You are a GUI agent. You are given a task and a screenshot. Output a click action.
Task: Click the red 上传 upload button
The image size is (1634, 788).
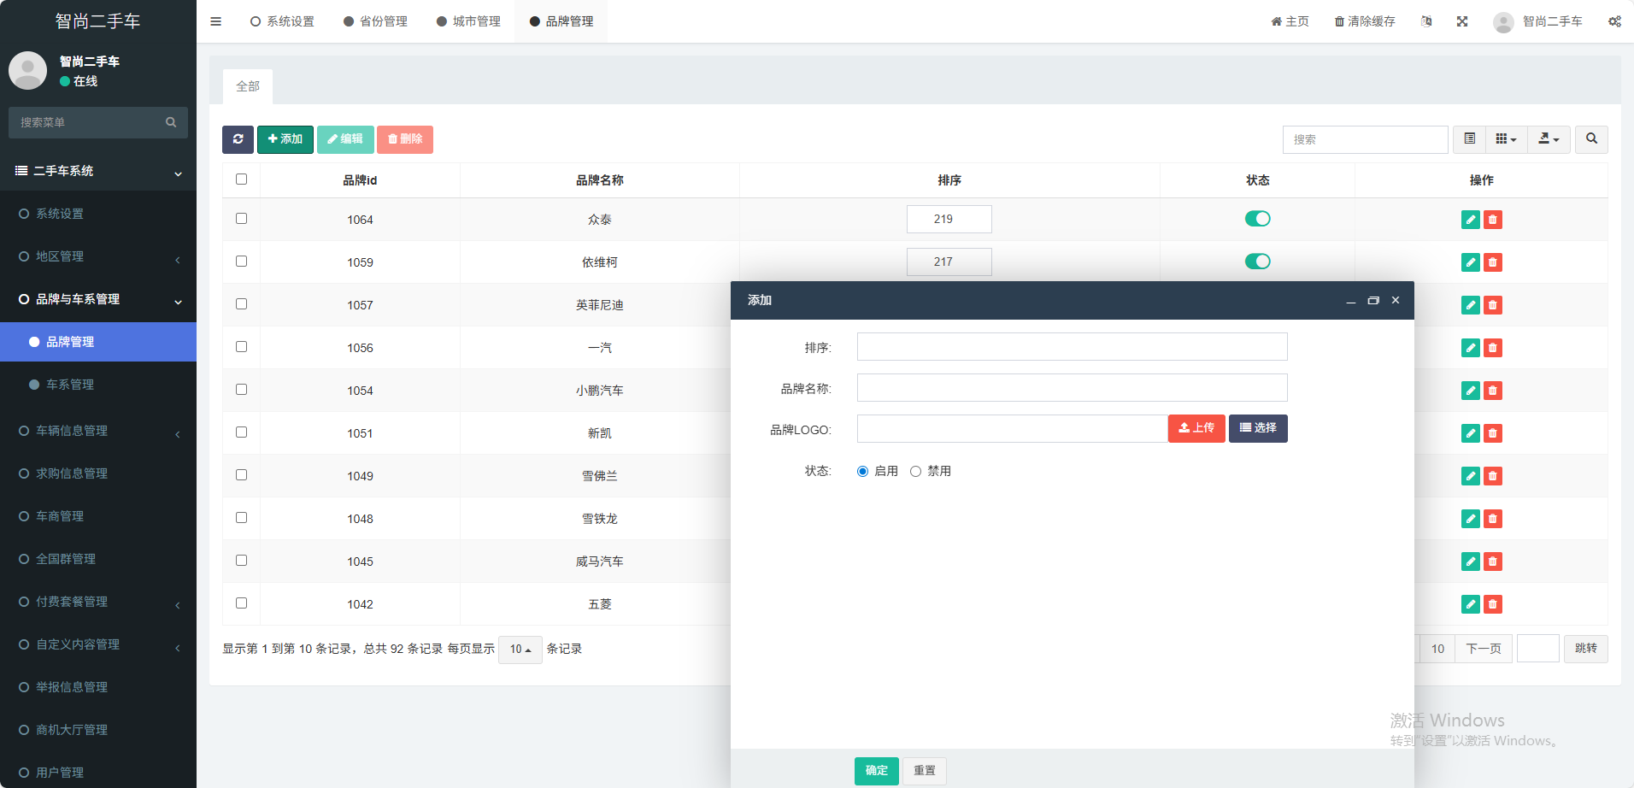[x=1196, y=428]
